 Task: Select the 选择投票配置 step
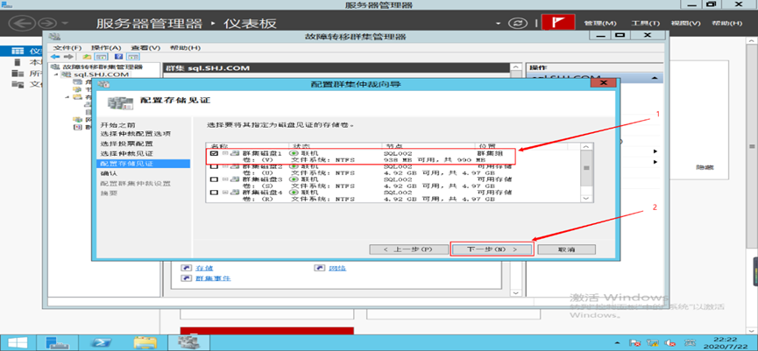(x=126, y=144)
